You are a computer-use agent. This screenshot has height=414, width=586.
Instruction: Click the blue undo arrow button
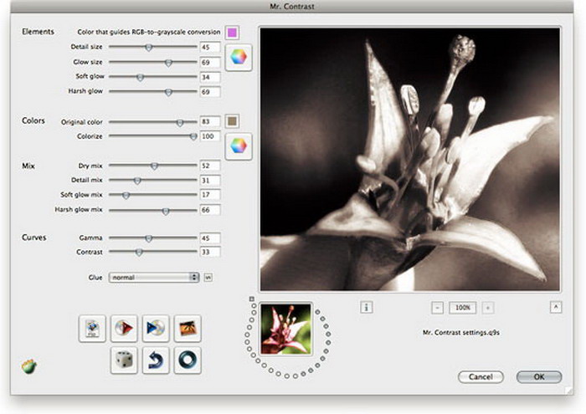[x=156, y=360]
